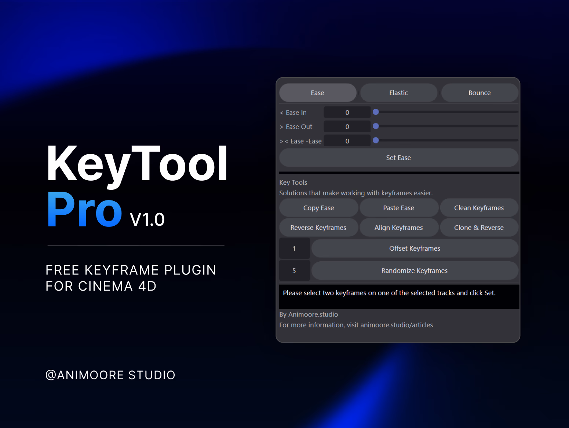The image size is (569, 428).
Task: Click the 'FREE KEYFRAME PLUGIN' tagline
Action: [131, 270]
